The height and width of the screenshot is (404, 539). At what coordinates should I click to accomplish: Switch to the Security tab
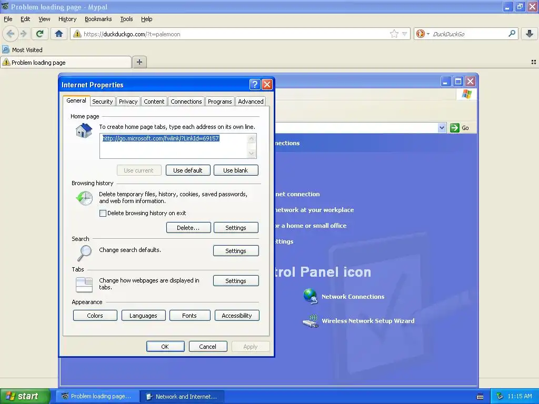pos(103,102)
